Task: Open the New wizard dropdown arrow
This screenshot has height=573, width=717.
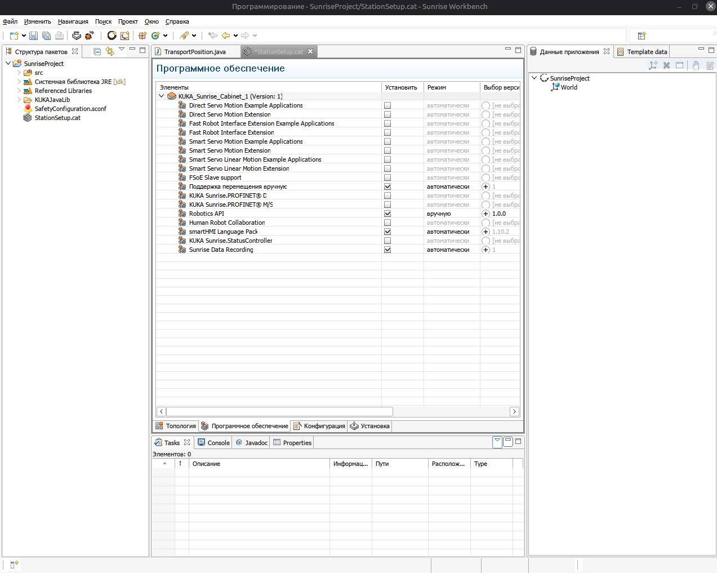Action: (x=24, y=35)
